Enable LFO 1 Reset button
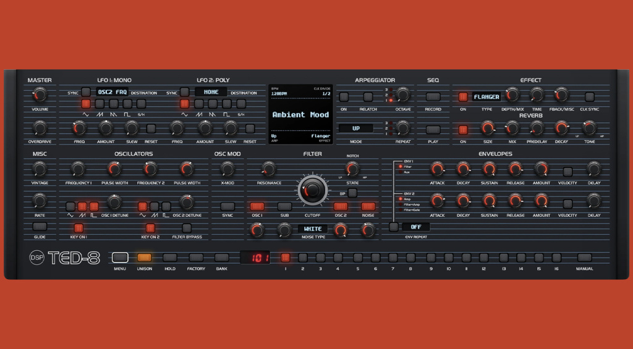The height and width of the screenshot is (349, 633). tap(151, 128)
